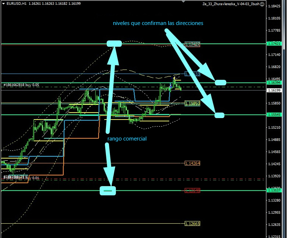
Task: Select the 1.14264 orange level label
Action: [x=192, y=163]
